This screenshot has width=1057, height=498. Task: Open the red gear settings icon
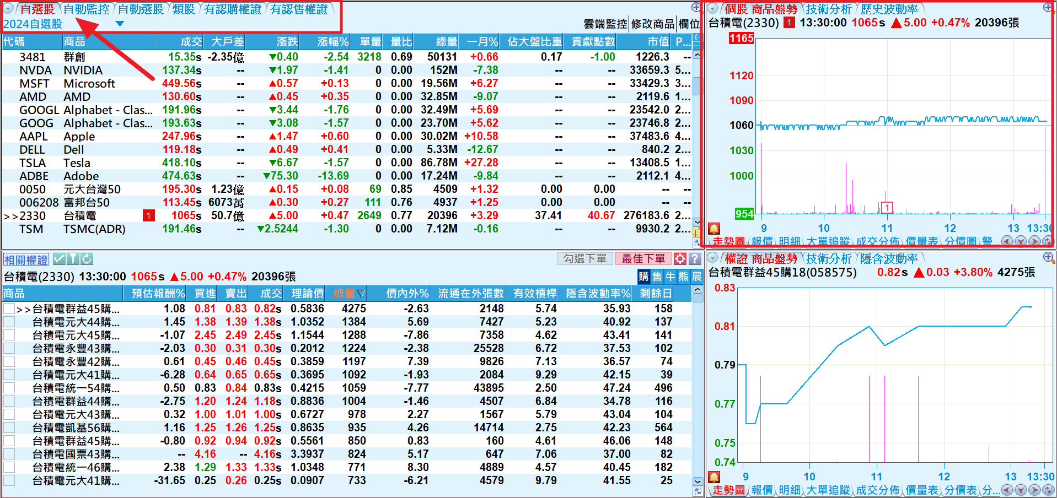point(680,259)
